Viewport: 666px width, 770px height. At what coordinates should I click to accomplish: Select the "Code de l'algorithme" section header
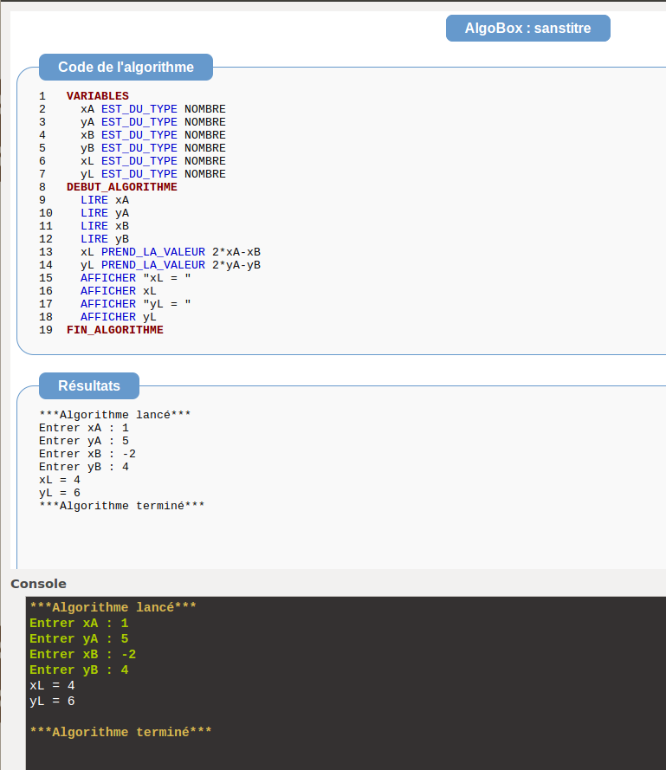click(126, 67)
